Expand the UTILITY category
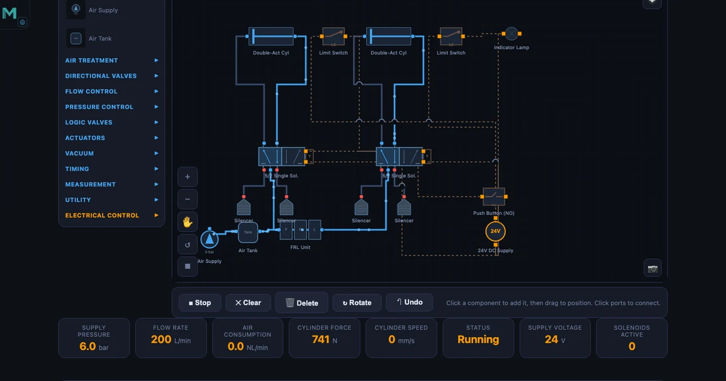 [112, 200]
